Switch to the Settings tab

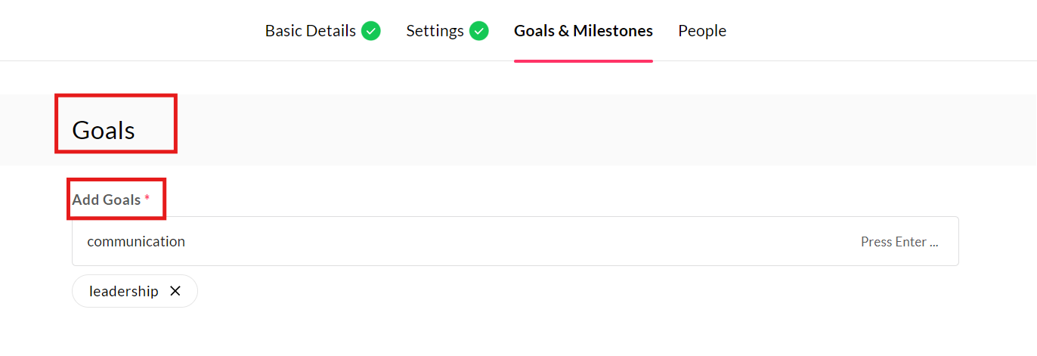435,31
